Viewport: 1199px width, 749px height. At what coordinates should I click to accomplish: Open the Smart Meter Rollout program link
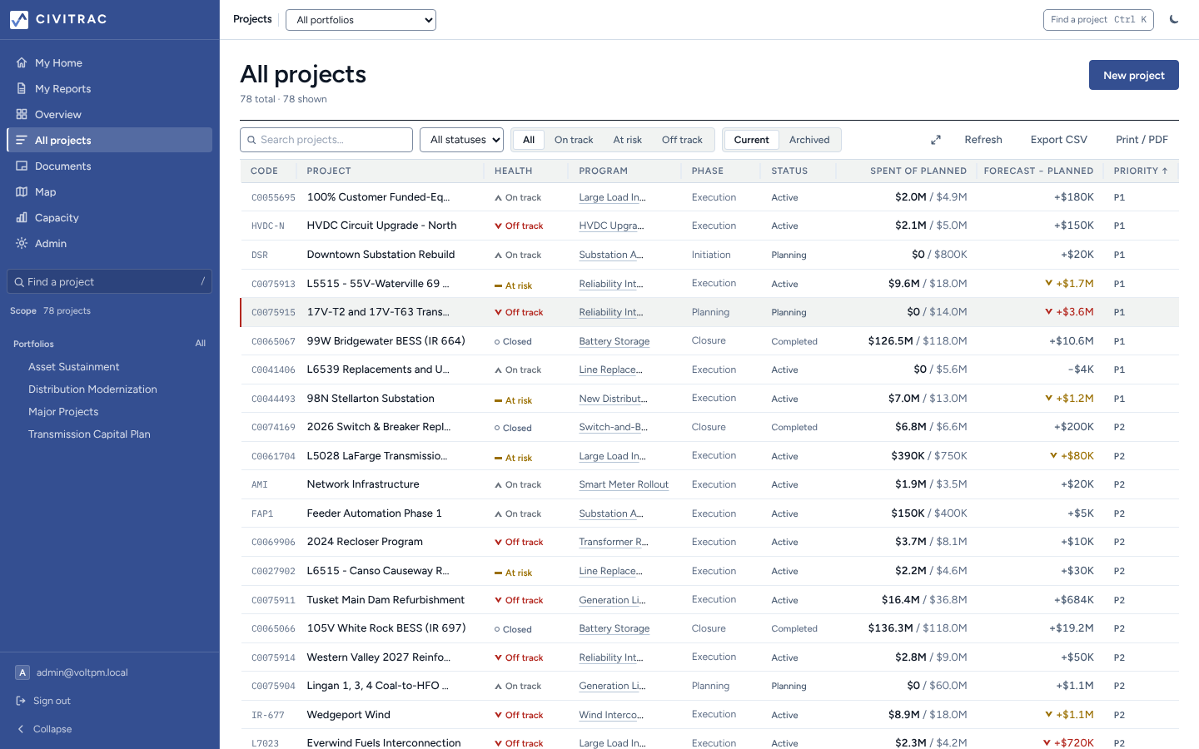[624, 484]
